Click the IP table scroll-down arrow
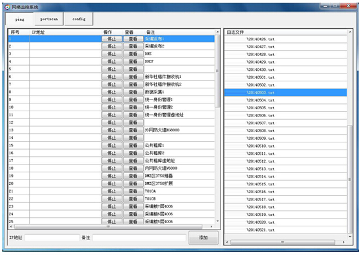 (x=217, y=221)
